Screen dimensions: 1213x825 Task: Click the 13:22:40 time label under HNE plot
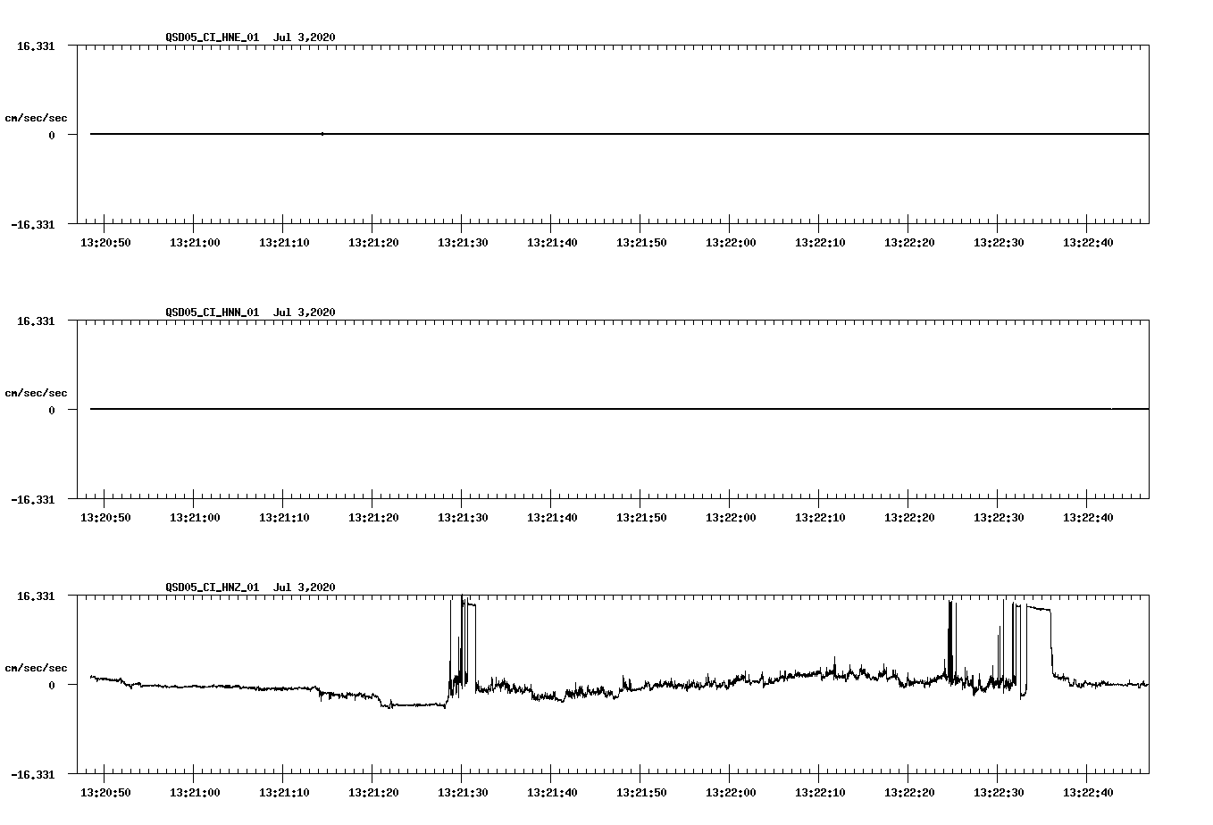(1088, 243)
